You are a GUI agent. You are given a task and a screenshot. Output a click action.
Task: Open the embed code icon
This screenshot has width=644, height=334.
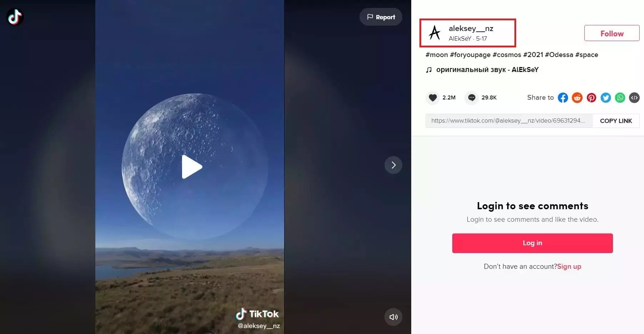coord(634,98)
